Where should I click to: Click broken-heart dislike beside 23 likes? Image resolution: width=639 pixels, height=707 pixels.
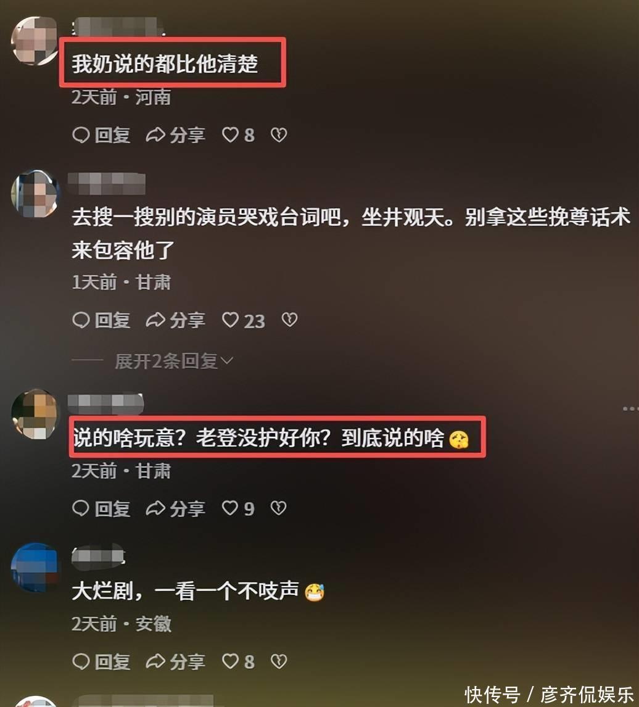pyautogui.click(x=289, y=320)
